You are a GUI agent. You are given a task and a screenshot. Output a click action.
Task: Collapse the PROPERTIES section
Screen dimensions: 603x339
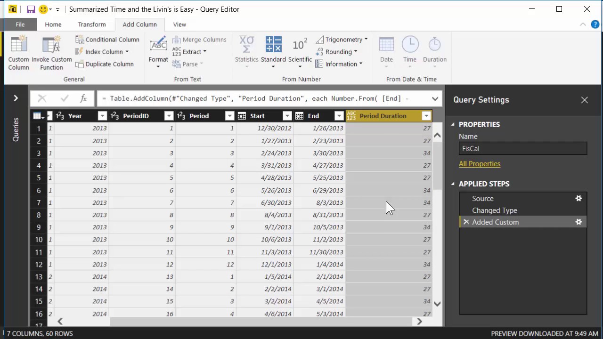click(453, 124)
